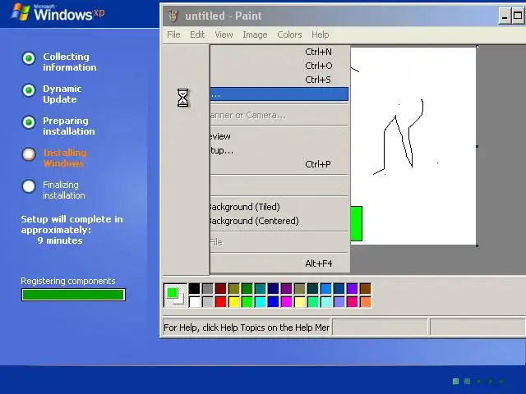
Task: Choose the menu entry with Alt+F4 shortcut
Action: pos(279,263)
